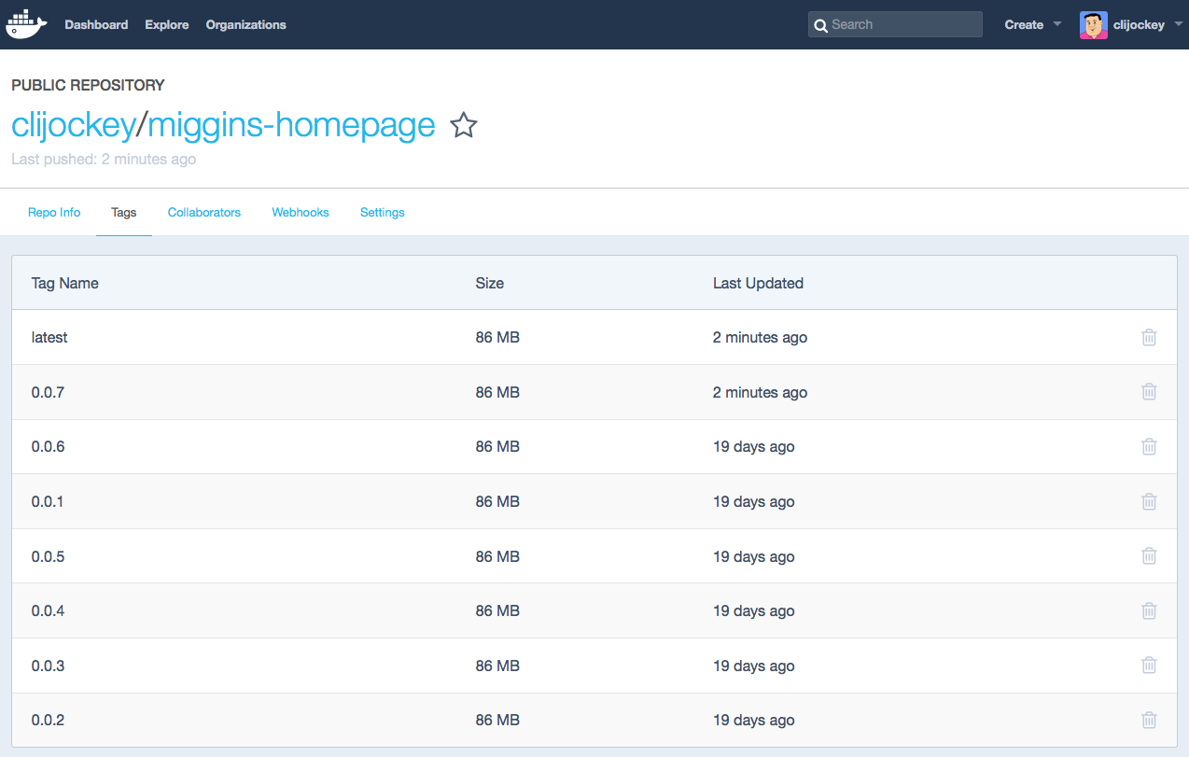The width and height of the screenshot is (1189, 757).
Task: Delete tag 0.0.5 with trash icon
Action: click(x=1149, y=556)
